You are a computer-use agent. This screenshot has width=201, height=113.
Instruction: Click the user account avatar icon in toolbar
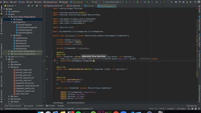[x=199, y=2]
